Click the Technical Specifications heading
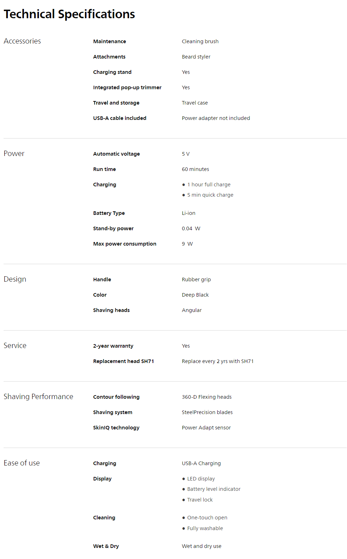 click(x=69, y=14)
